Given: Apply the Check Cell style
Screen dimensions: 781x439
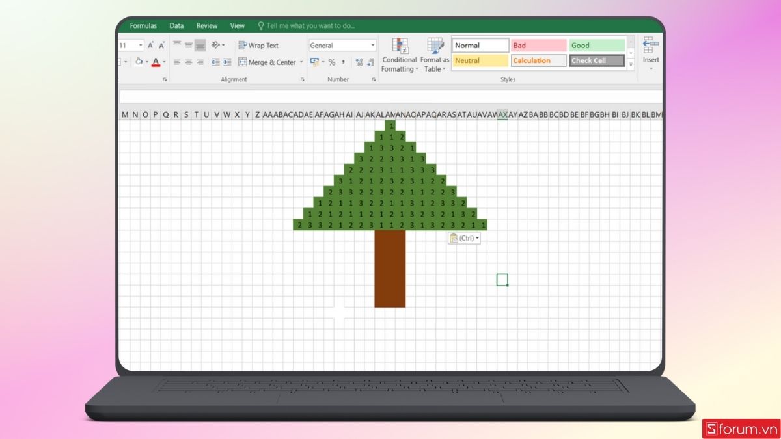Looking at the screenshot, I should 597,60.
